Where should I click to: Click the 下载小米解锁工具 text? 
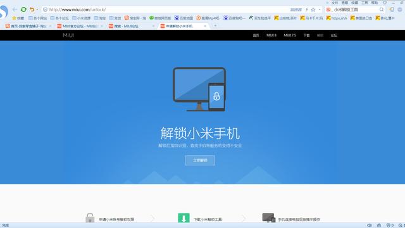click(208, 220)
